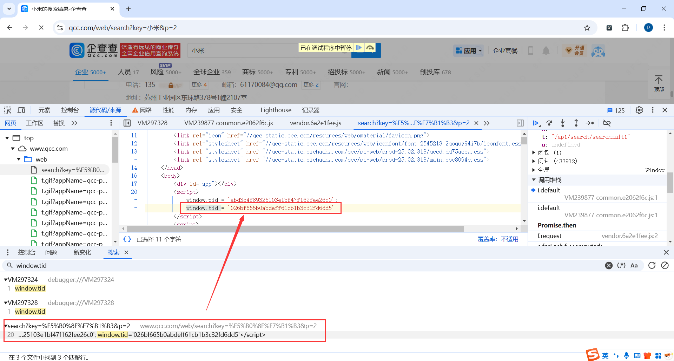Click the inspect element picker icon
The width and height of the screenshot is (674, 361).
[x=8, y=110]
